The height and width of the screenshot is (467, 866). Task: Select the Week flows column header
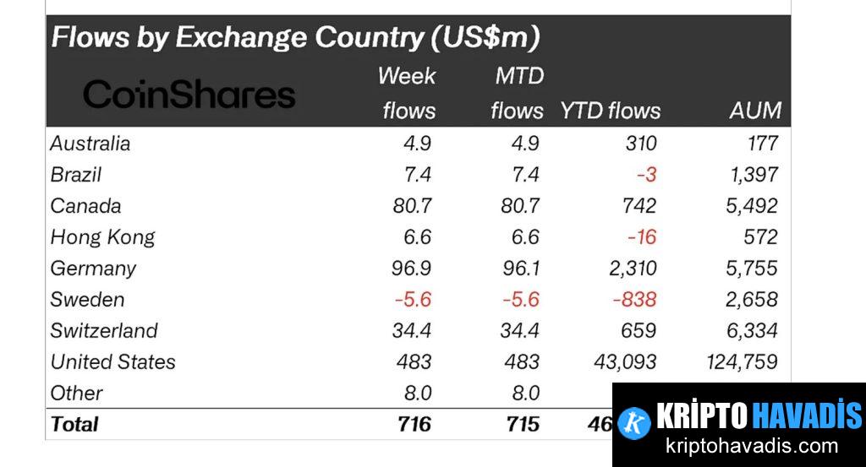[408, 93]
